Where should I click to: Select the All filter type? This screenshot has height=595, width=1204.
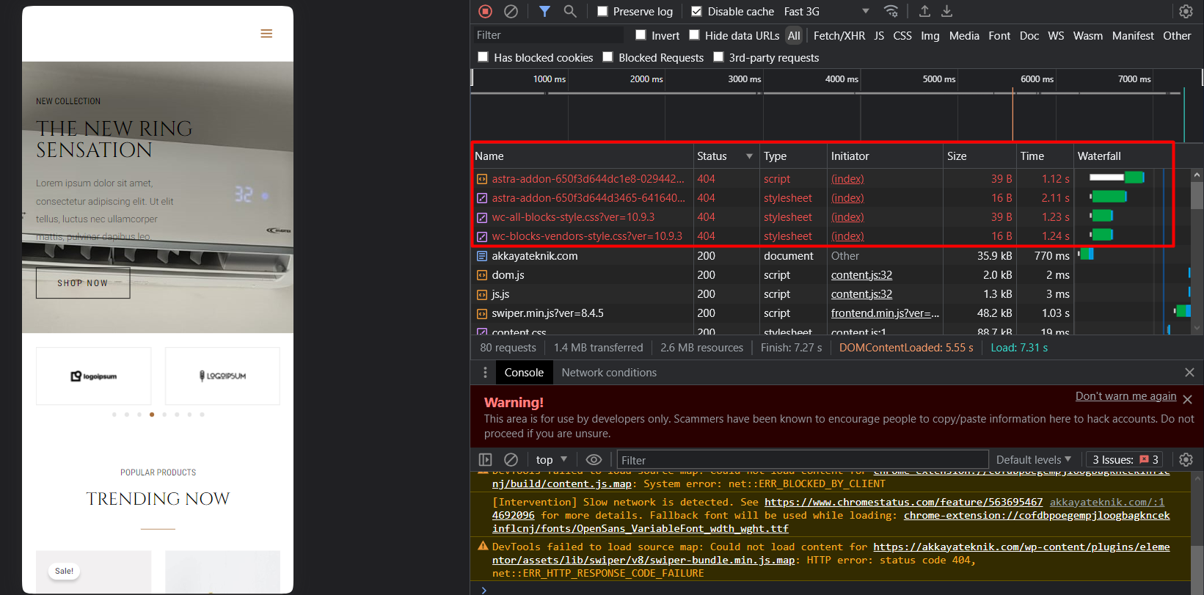[x=794, y=35]
